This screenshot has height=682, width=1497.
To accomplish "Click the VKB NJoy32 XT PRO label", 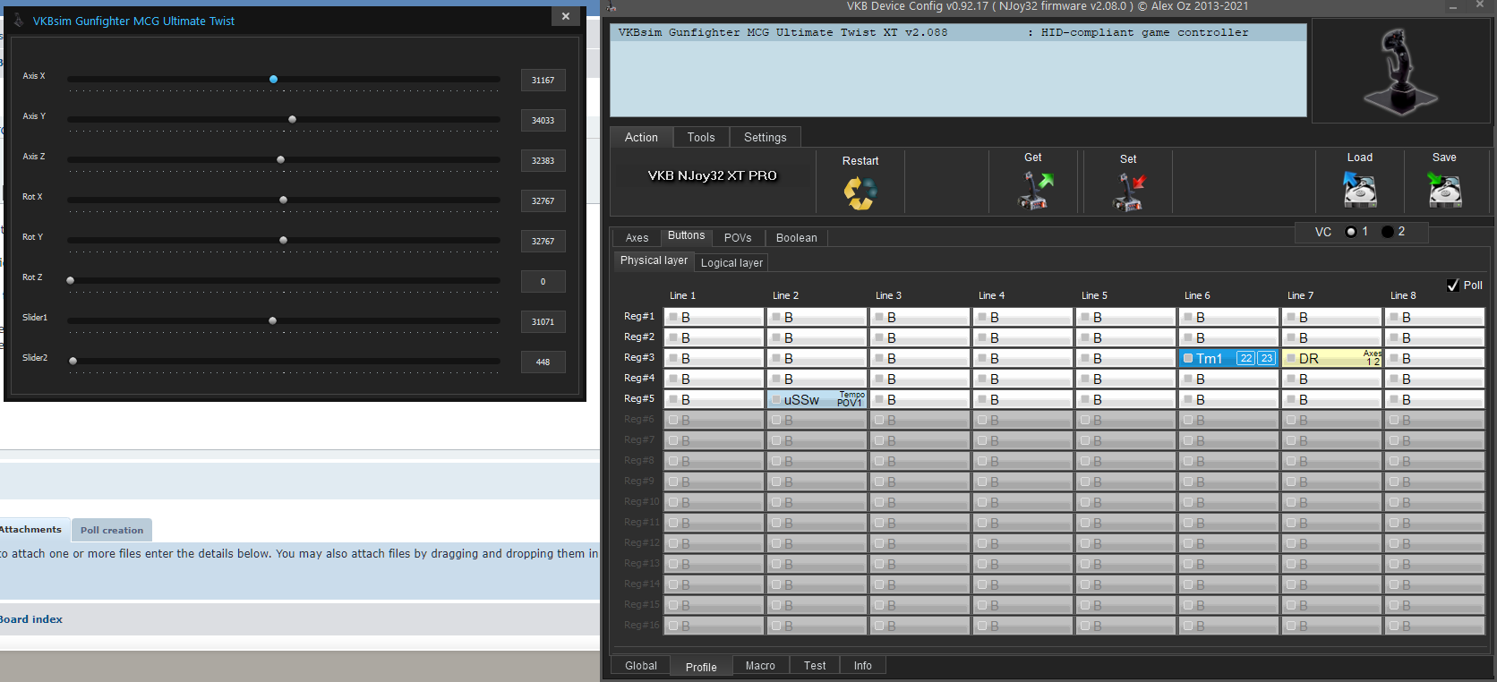I will pyautogui.click(x=713, y=175).
